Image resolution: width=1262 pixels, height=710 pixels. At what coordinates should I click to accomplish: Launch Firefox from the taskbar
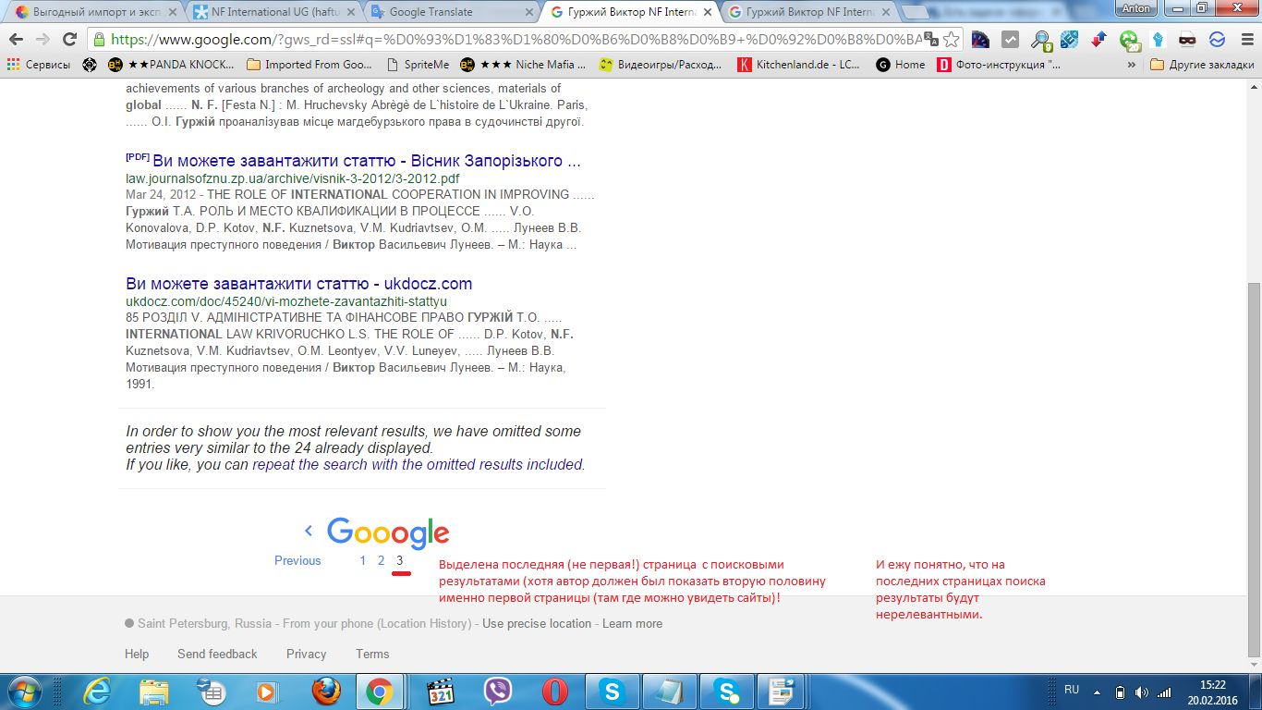(x=325, y=691)
